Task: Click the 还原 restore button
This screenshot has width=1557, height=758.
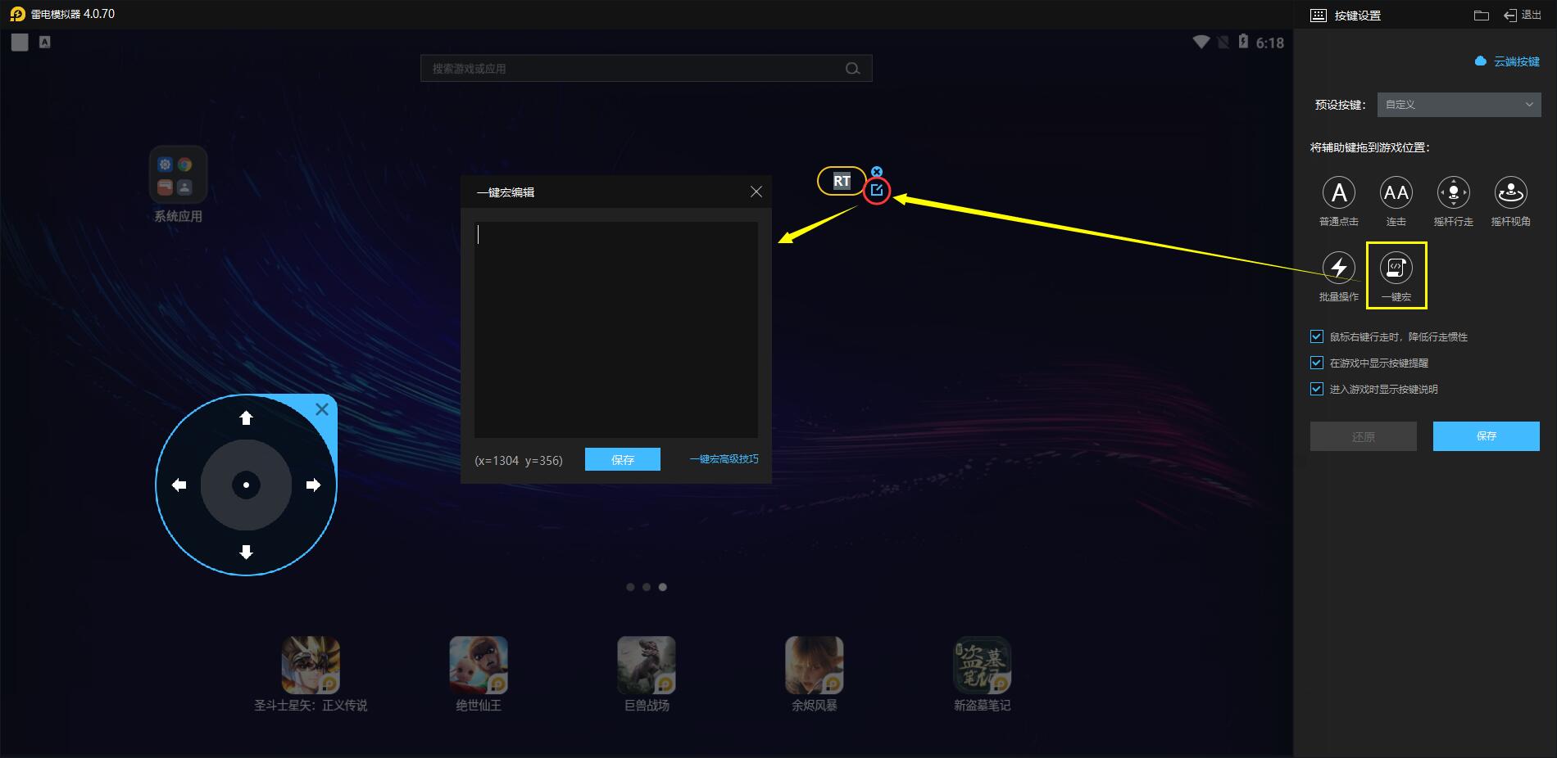Action: click(1364, 436)
